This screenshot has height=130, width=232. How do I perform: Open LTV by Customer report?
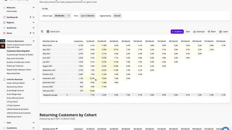(13, 105)
